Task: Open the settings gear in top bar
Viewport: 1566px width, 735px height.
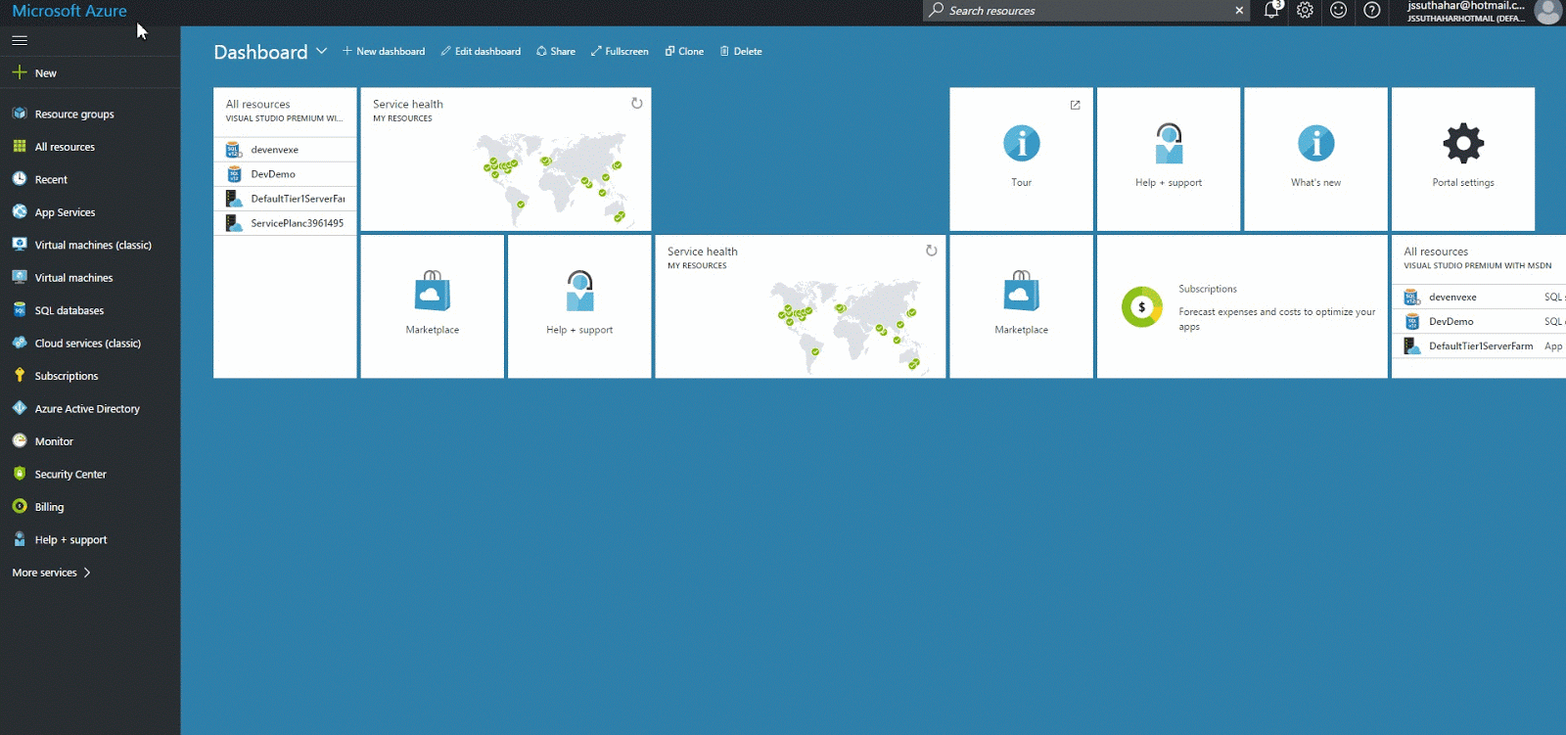Action: coord(1305,10)
